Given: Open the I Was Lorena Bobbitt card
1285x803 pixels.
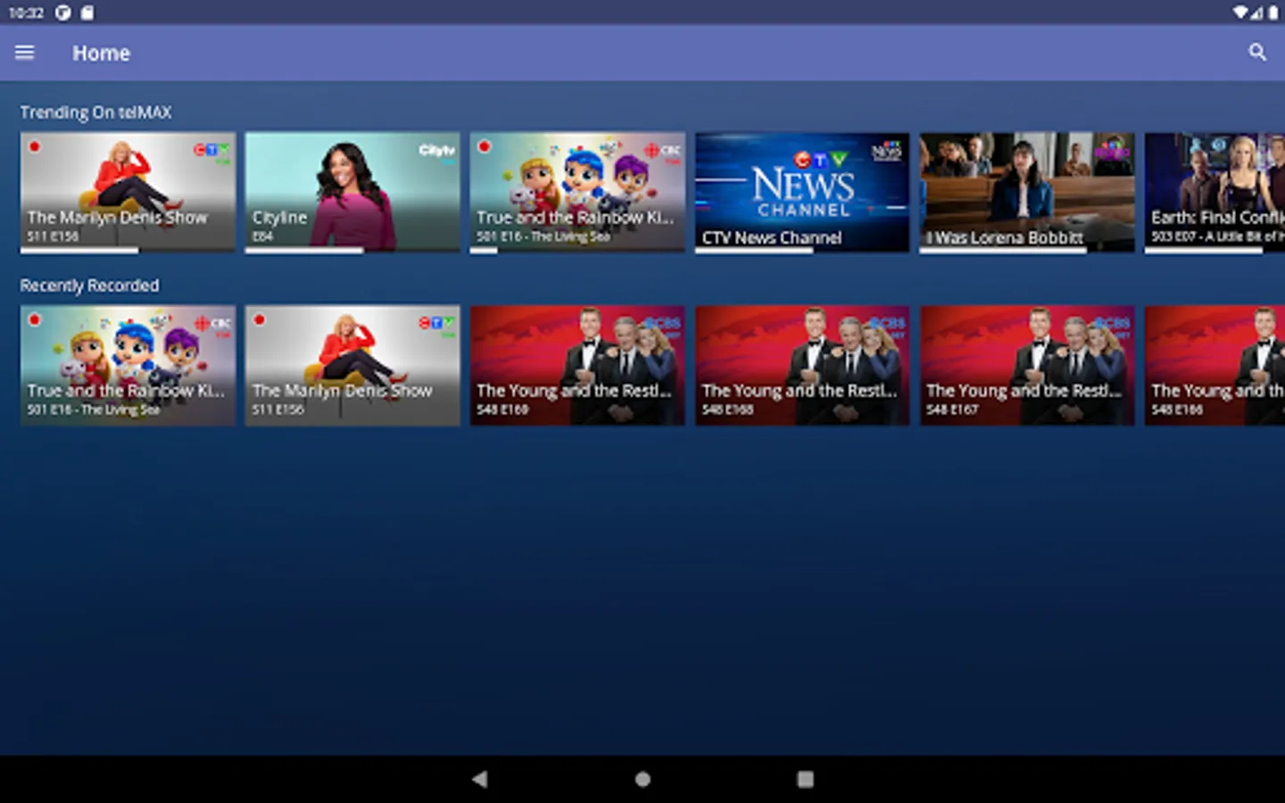Looking at the screenshot, I should 1027,193.
